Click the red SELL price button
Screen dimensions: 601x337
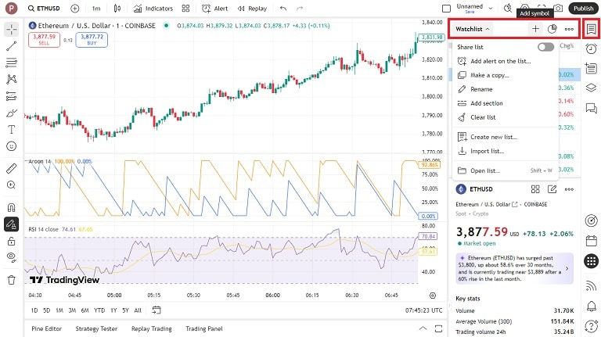pos(44,40)
